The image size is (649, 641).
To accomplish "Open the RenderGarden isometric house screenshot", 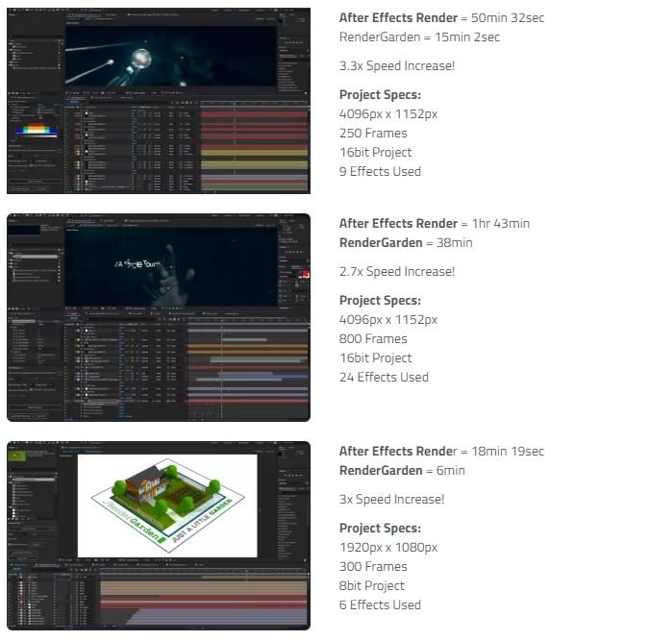I will click(159, 535).
